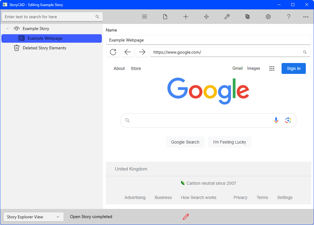Screen dimensions: 314x225
Task: Click the About link on Google page
Action: click(119, 68)
